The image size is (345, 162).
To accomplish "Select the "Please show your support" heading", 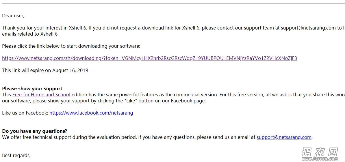I will [32, 89].
